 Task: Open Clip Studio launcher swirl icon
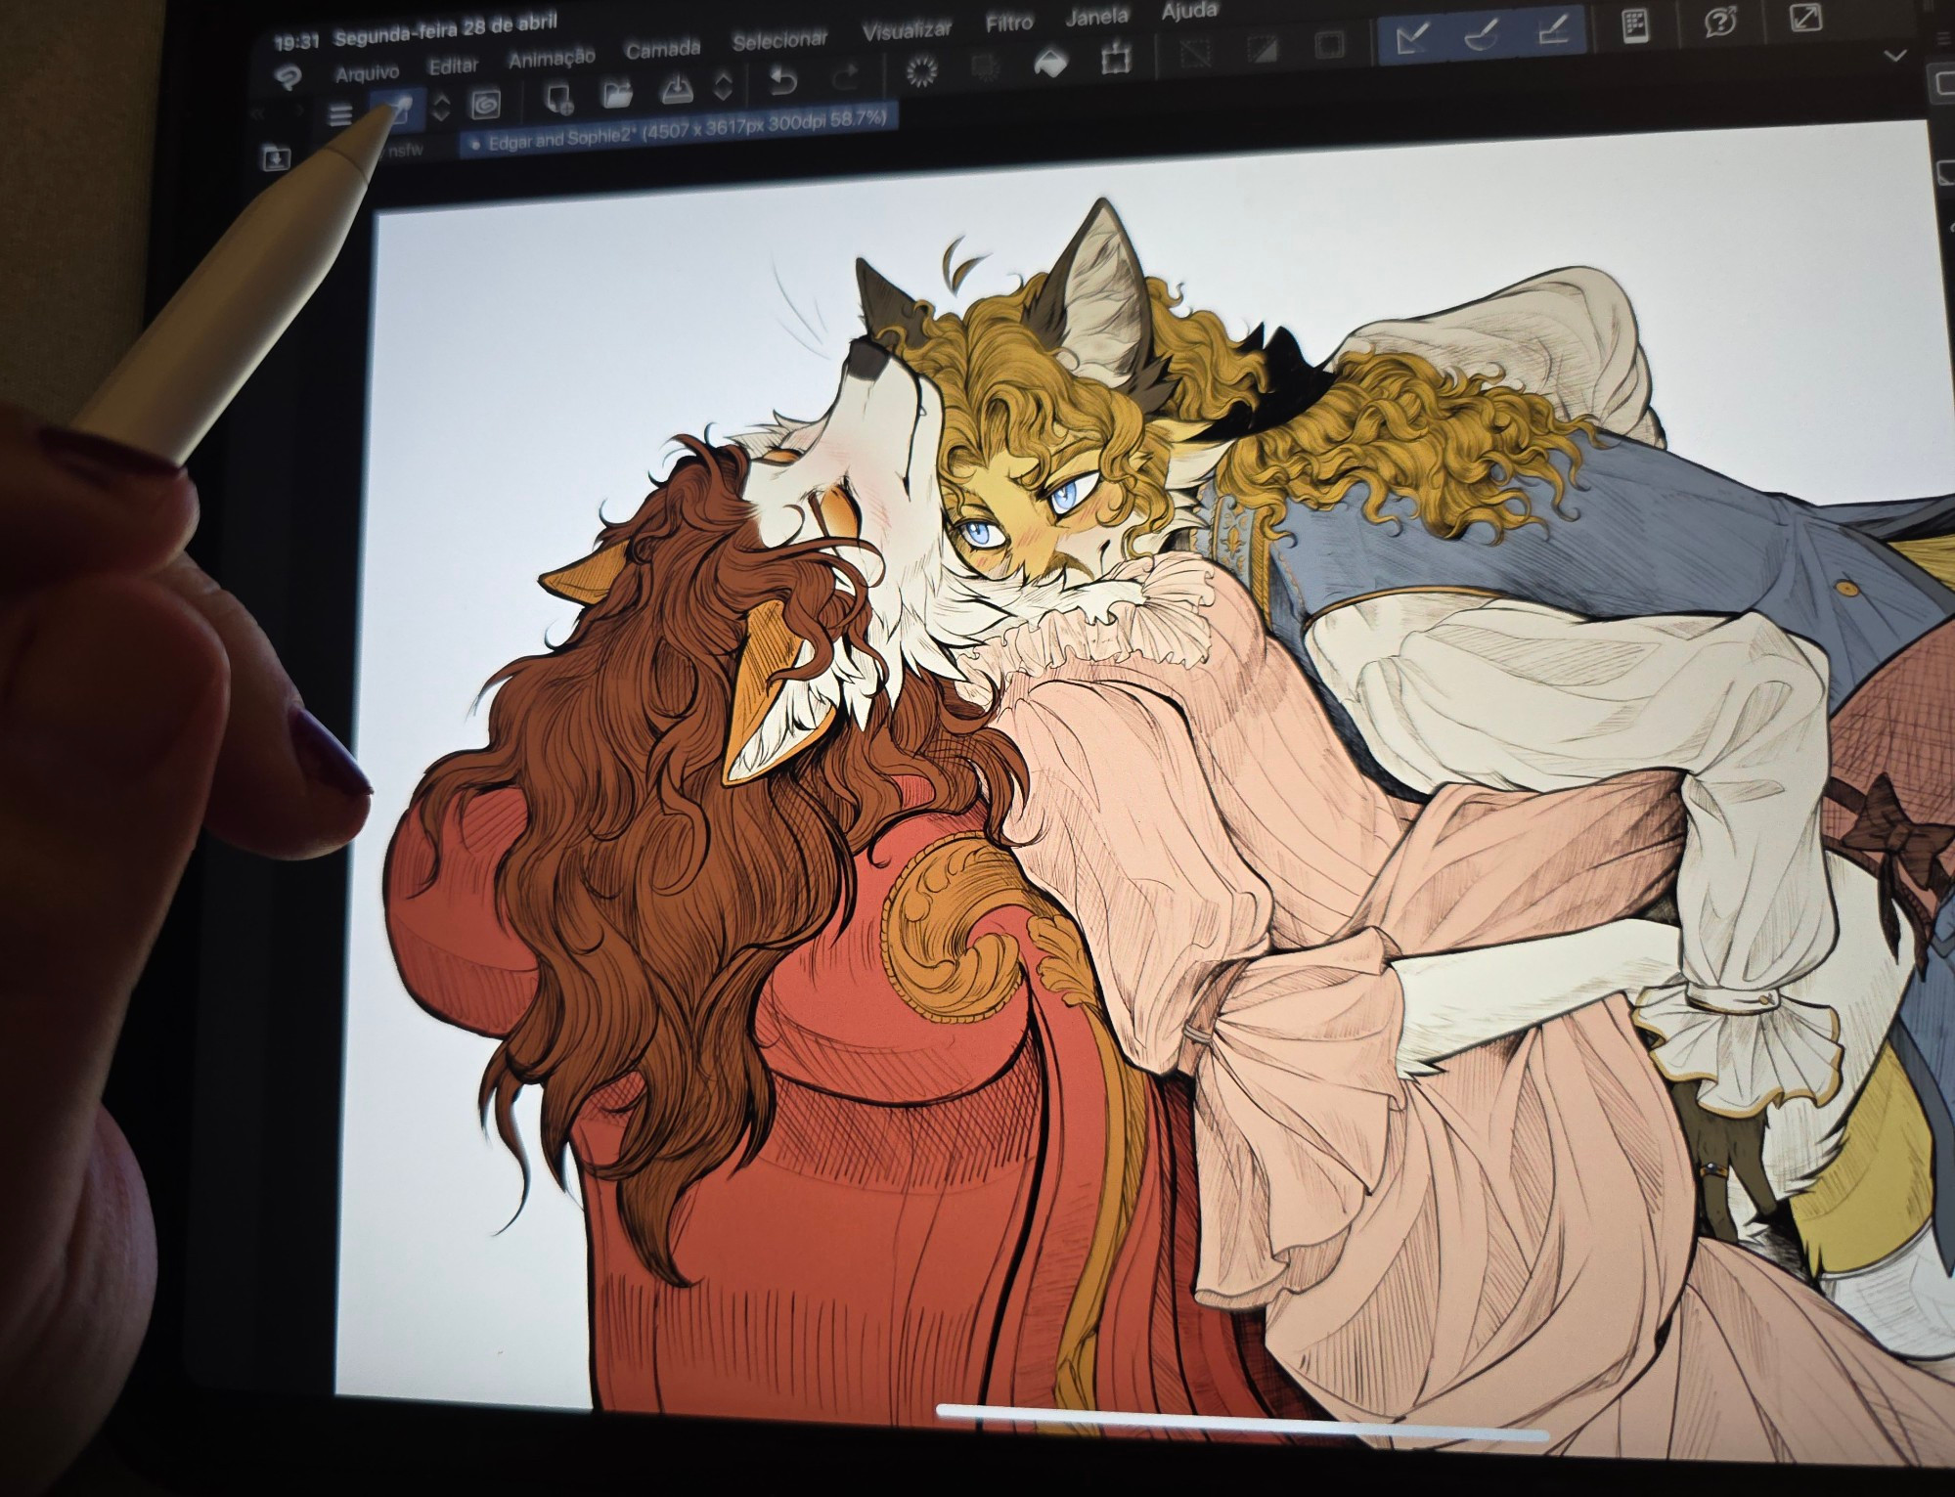pyautogui.click(x=485, y=103)
